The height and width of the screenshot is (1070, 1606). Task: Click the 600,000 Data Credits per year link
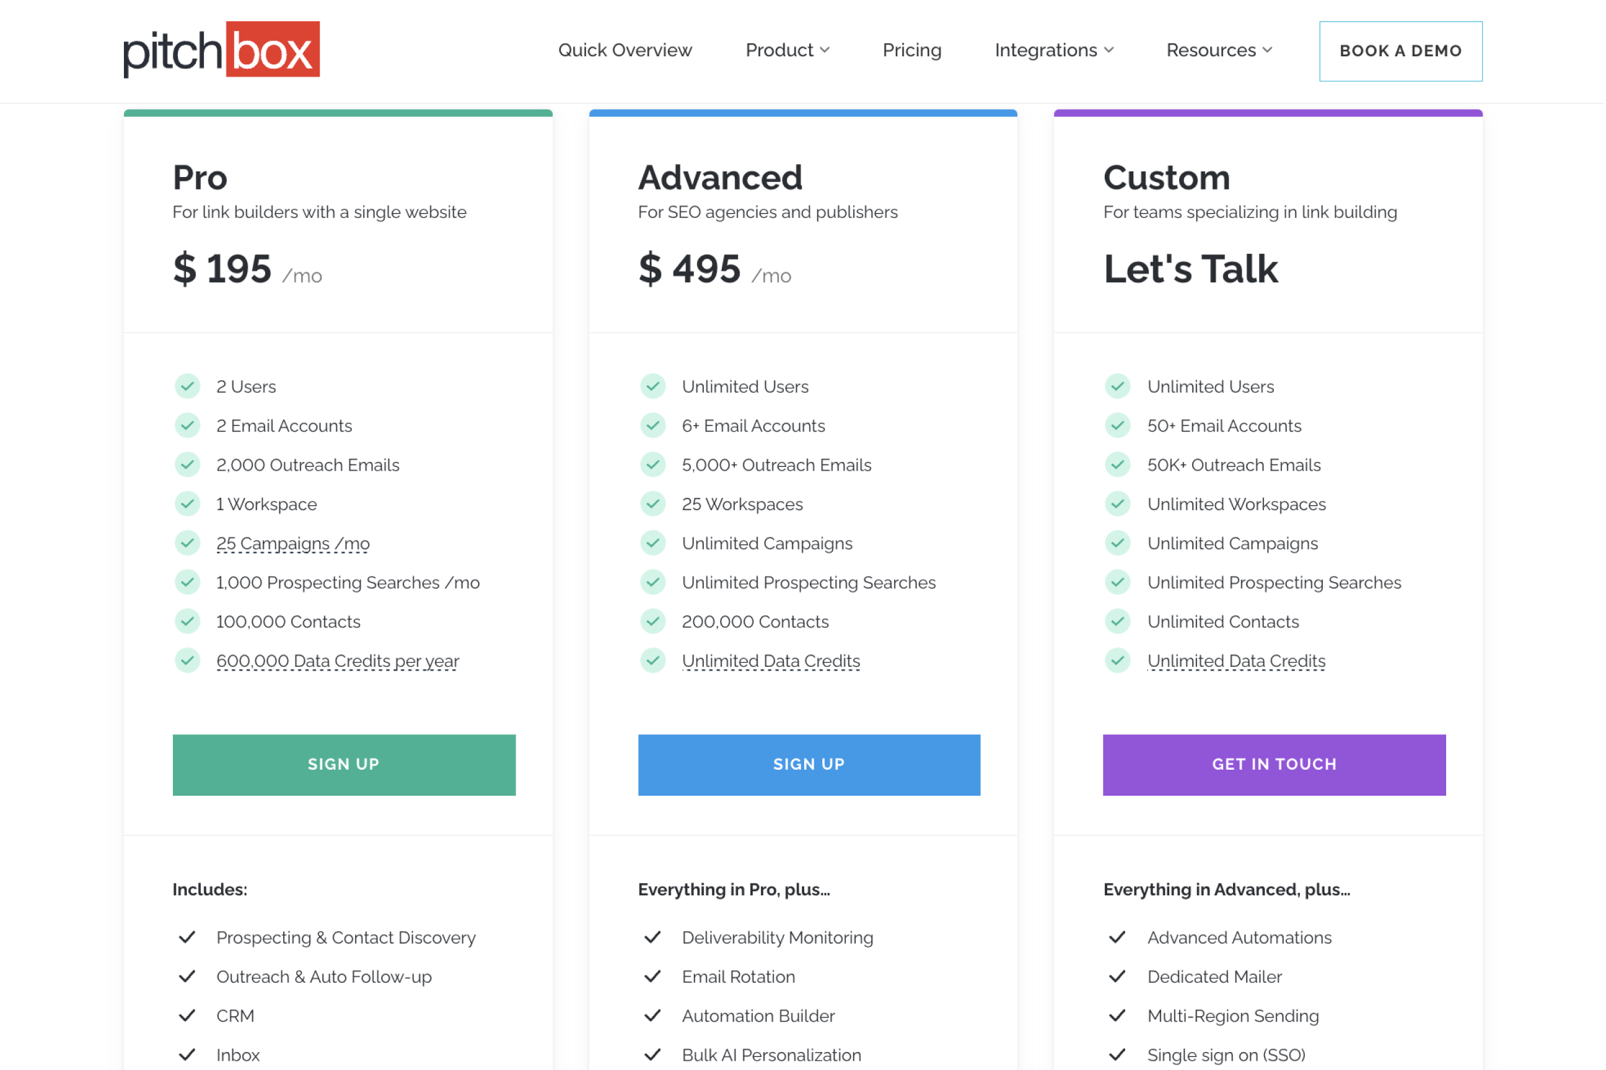pyautogui.click(x=337, y=660)
